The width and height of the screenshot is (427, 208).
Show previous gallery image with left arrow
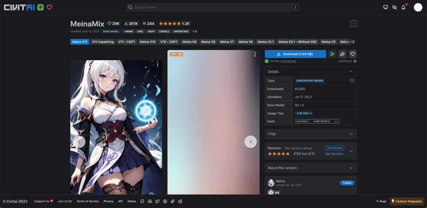pos(79,142)
